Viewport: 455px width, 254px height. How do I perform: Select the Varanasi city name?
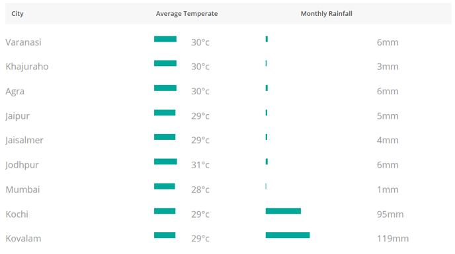coord(23,42)
